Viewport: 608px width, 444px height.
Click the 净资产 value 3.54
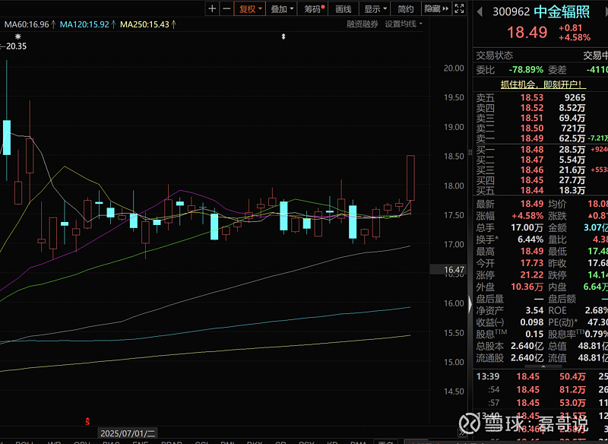[x=535, y=311]
